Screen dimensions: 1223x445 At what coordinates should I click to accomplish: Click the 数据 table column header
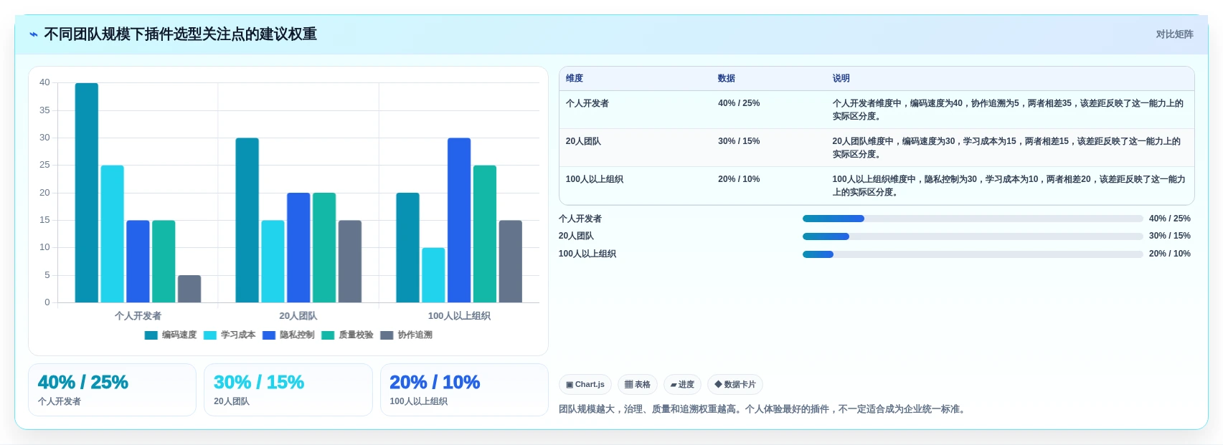tap(727, 79)
